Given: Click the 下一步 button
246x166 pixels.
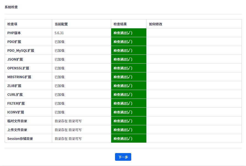Looking at the screenshot, I should coord(123,157).
